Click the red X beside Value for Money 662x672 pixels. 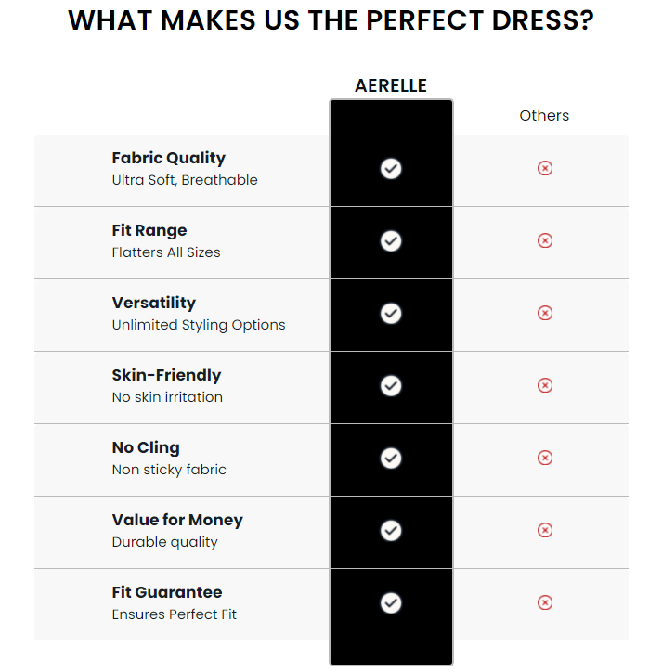[544, 530]
